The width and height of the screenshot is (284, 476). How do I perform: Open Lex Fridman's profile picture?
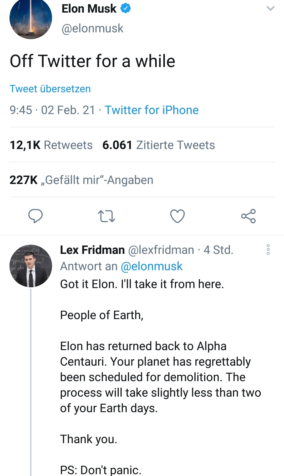(x=31, y=266)
